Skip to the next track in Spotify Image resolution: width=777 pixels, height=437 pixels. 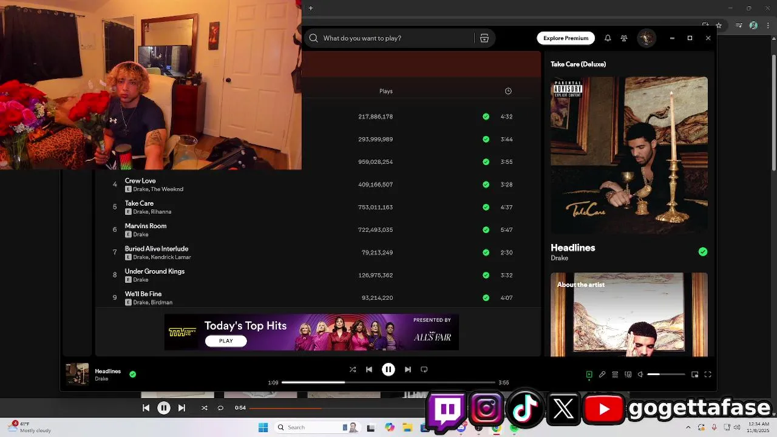click(408, 369)
